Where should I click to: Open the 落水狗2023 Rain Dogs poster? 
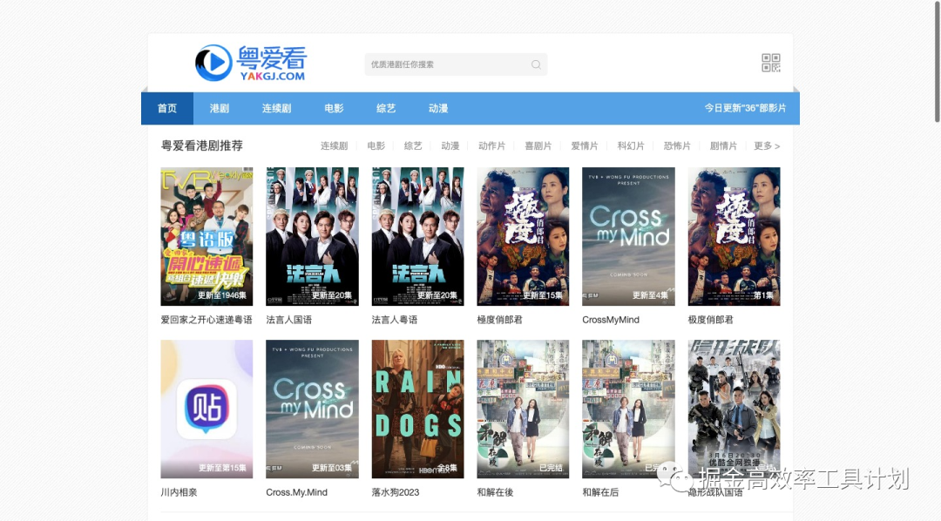click(417, 409)
